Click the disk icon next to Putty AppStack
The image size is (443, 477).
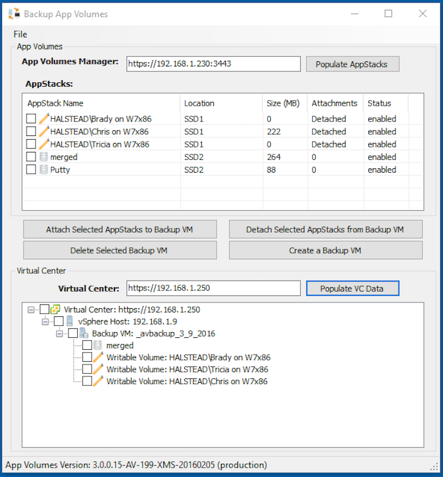(x=44, y=170)
